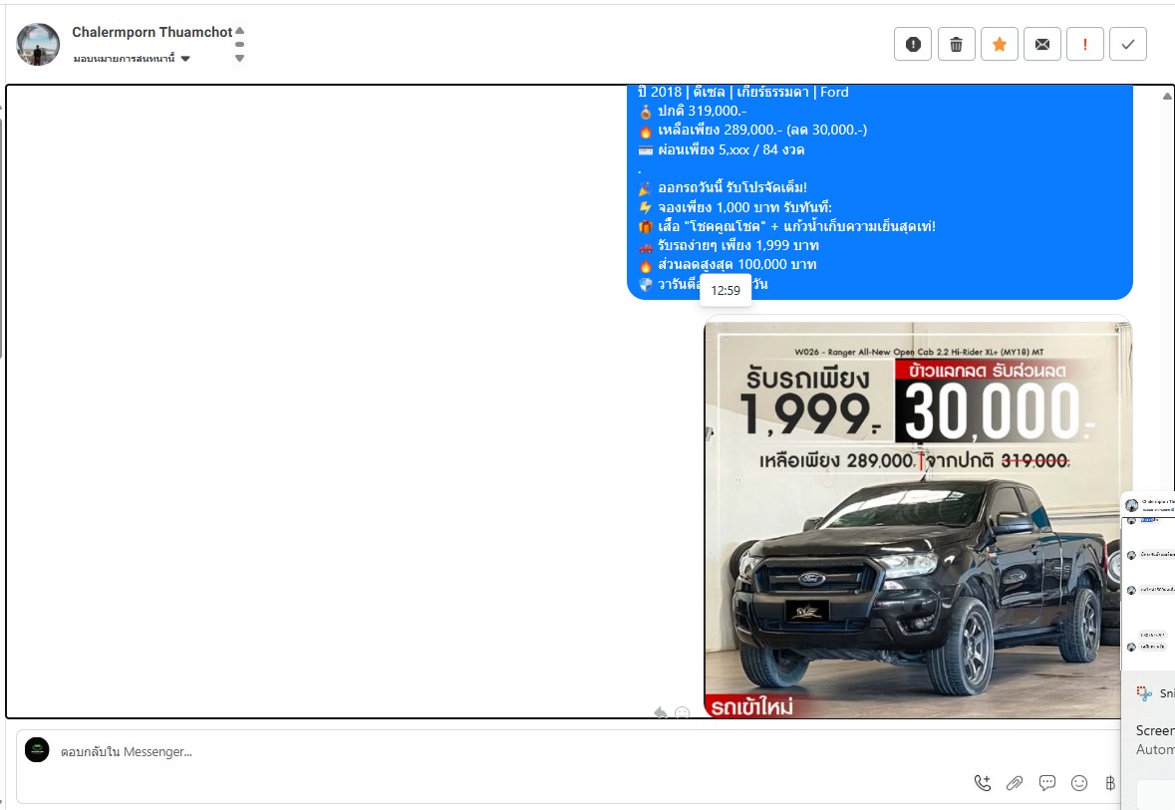The width and height of the screenshot is (1175, 810).
Task: Open Snipping Tool notification screenshot preview
Action: [1148, 582]
